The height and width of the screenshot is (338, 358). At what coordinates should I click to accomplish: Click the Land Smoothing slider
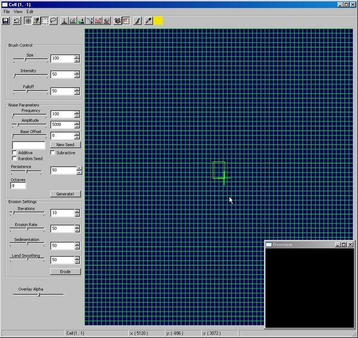[27, 259]
